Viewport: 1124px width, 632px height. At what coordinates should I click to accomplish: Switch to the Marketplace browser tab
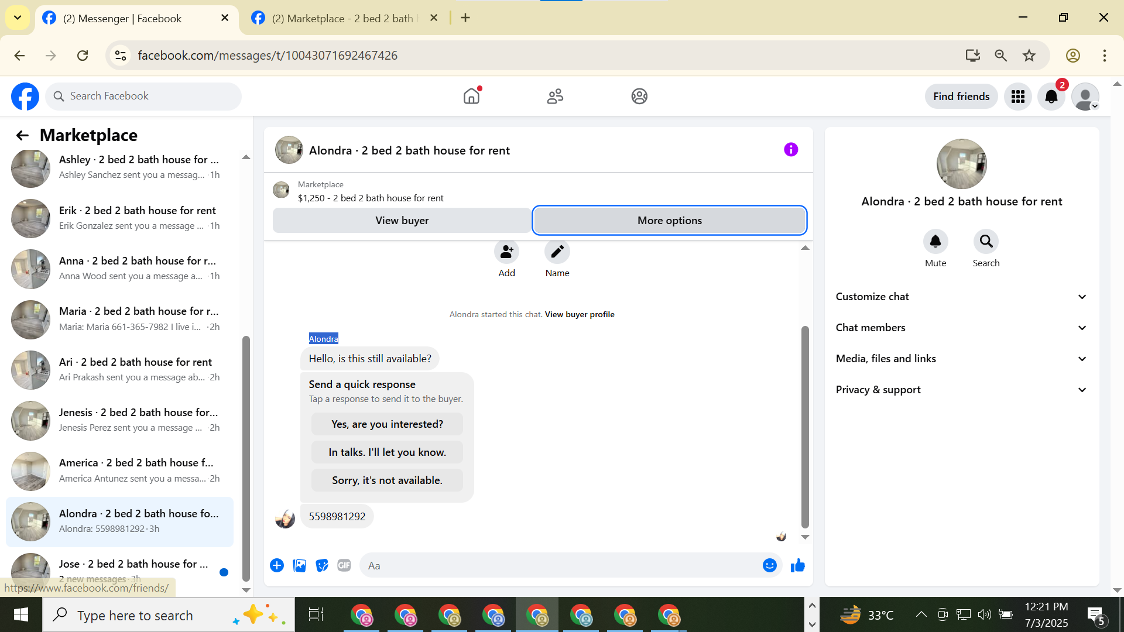coord(342,18)
